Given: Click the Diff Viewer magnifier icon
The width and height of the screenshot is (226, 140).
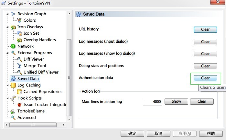Looking at the screenshot, I should 19,59.
